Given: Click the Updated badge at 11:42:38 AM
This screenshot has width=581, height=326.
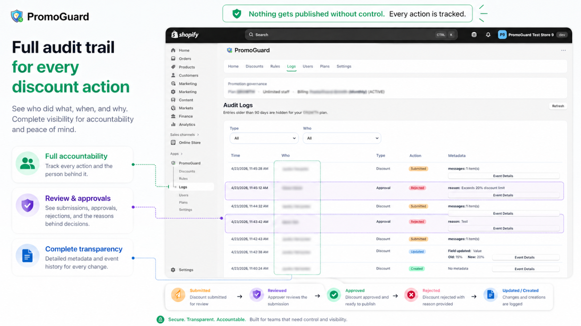Looking at the screenshot, I should tap(417, 252).
